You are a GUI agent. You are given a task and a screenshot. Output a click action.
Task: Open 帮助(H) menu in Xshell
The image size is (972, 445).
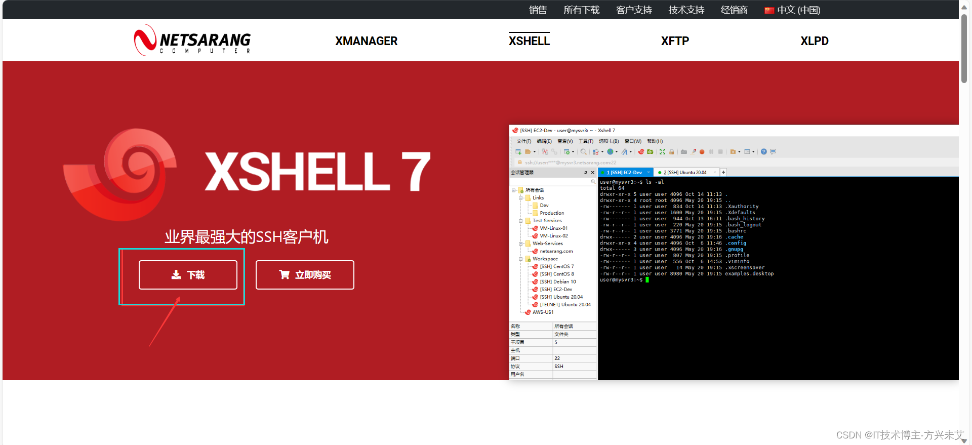[x=655, y=141]
